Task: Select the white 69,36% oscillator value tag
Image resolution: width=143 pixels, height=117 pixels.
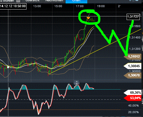Action: coord(133,93)
